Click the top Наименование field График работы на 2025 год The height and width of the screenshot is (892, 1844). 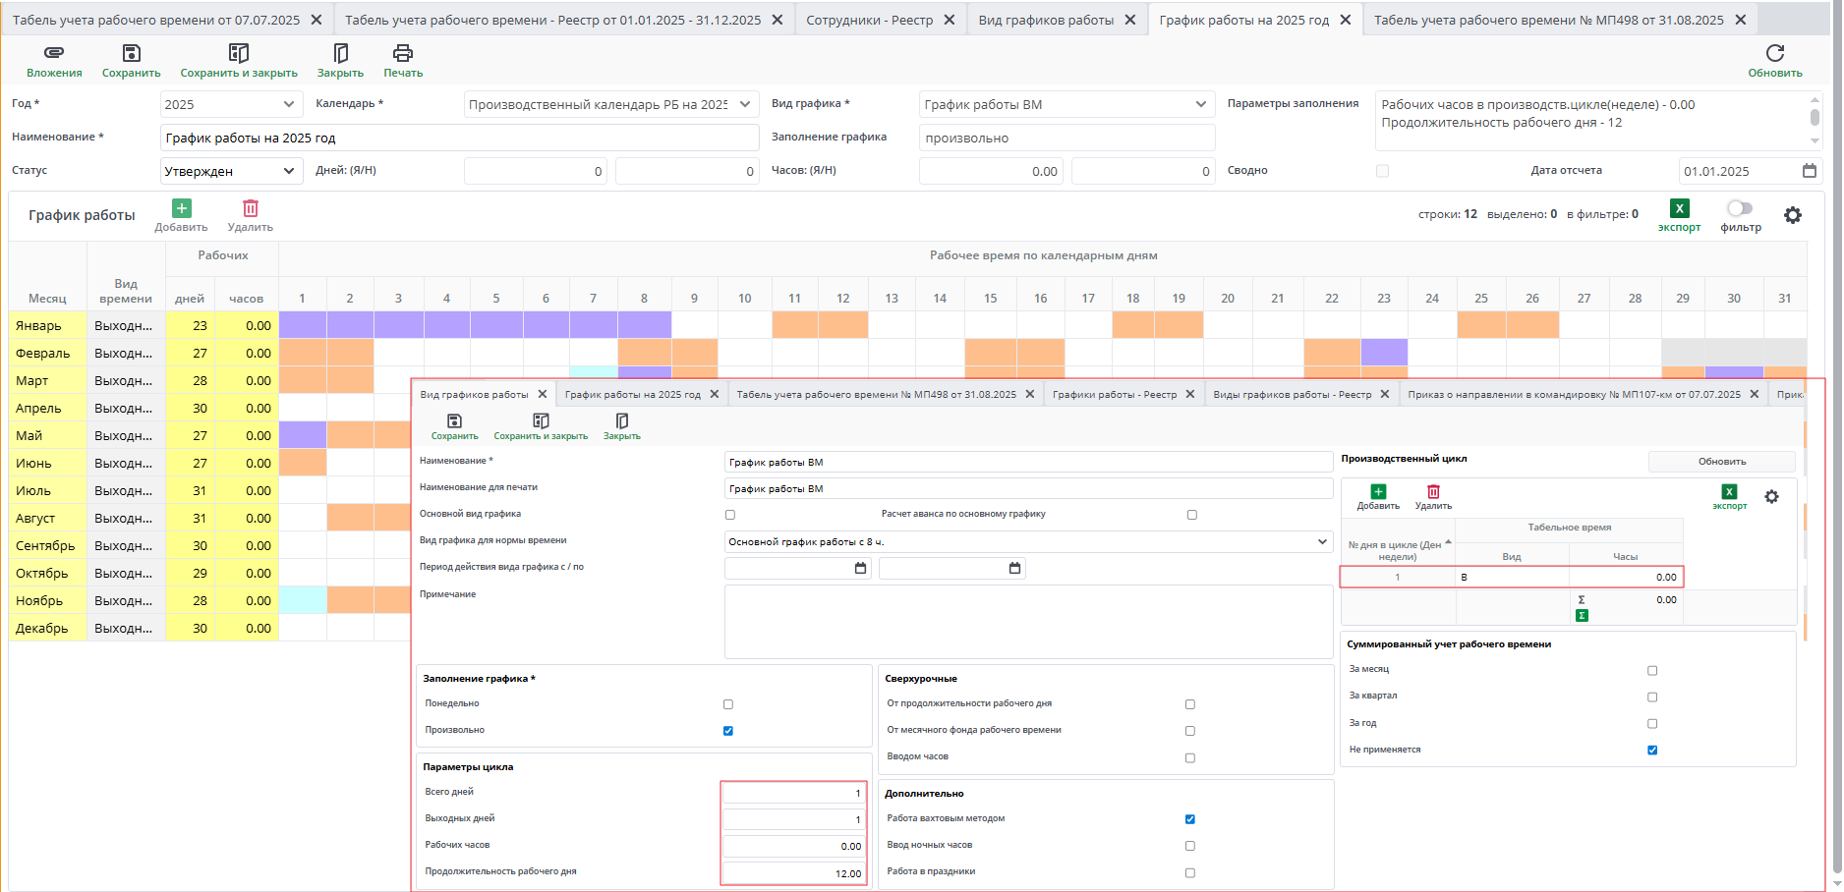tap(459, 138)
